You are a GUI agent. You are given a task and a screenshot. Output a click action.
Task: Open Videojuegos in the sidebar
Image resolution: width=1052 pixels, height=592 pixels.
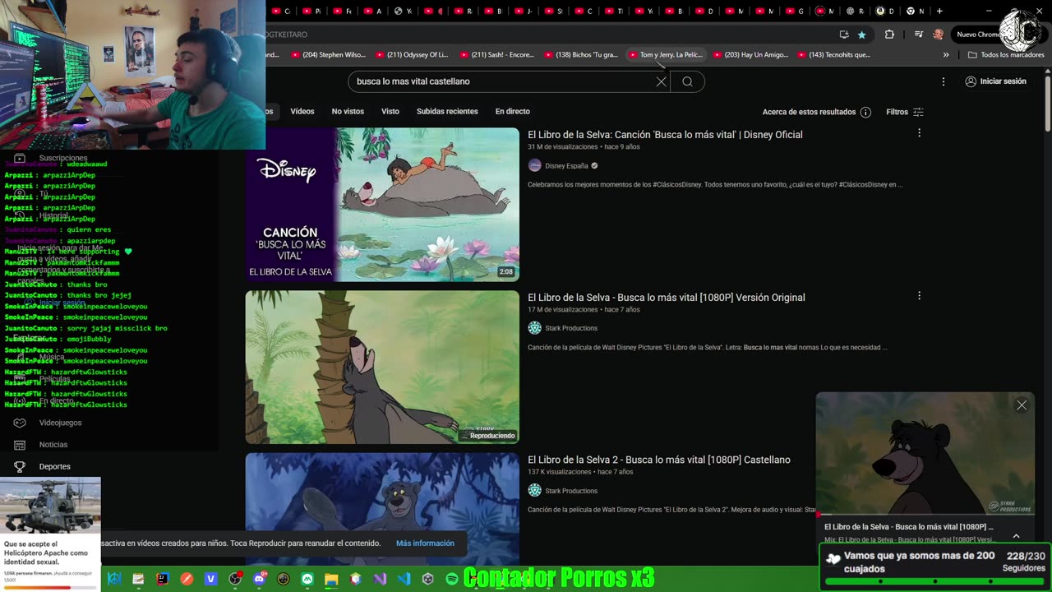[61, 423]
